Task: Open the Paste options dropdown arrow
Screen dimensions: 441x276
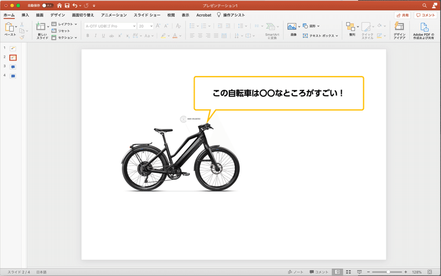Action: 16,26
